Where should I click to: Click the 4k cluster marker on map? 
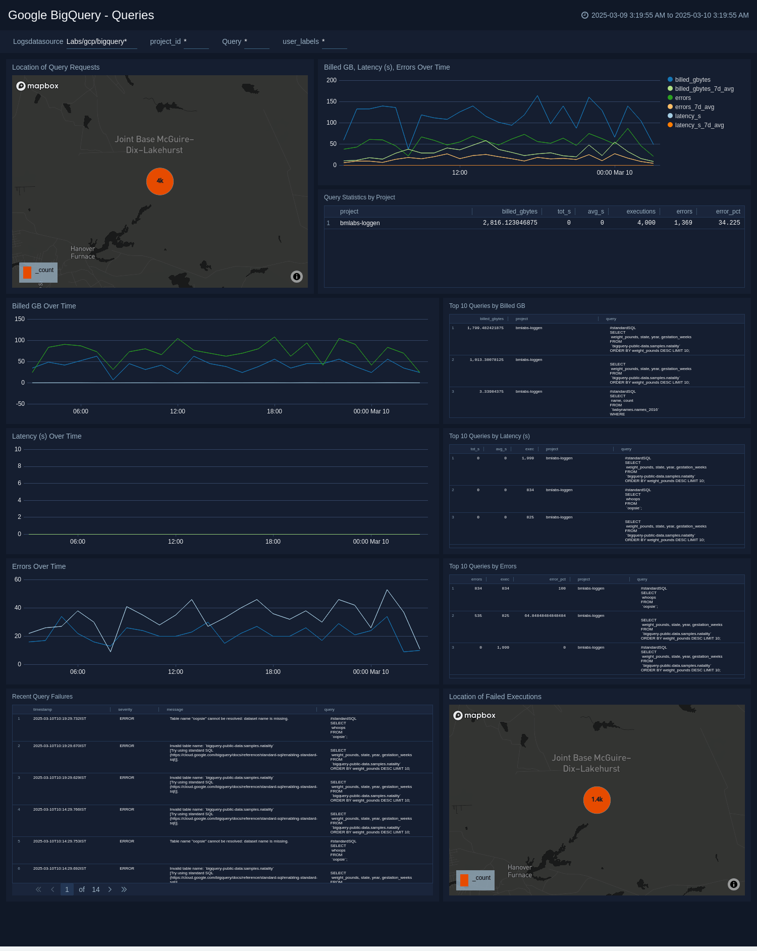point(160,181)
